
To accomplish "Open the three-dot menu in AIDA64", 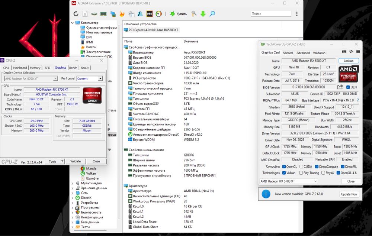I will pos(297,14).
